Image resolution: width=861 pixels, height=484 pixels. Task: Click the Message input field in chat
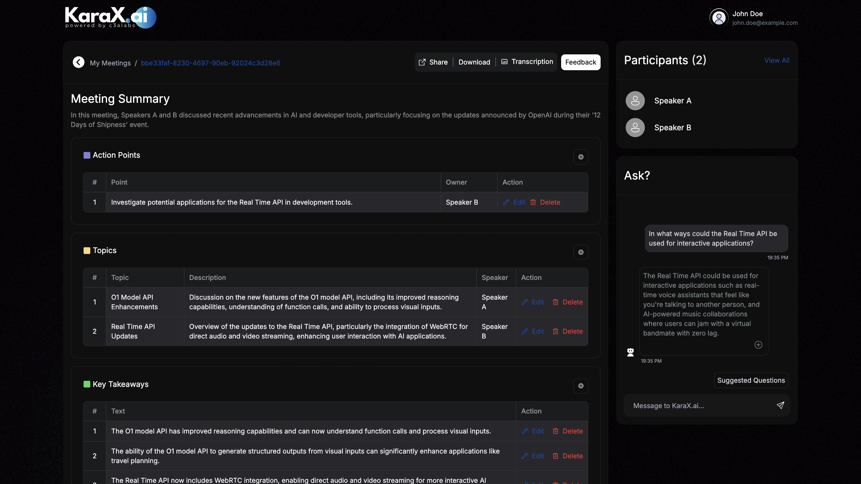701,405
